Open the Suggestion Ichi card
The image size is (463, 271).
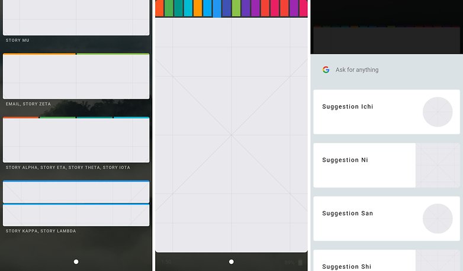tap(387, 112)
